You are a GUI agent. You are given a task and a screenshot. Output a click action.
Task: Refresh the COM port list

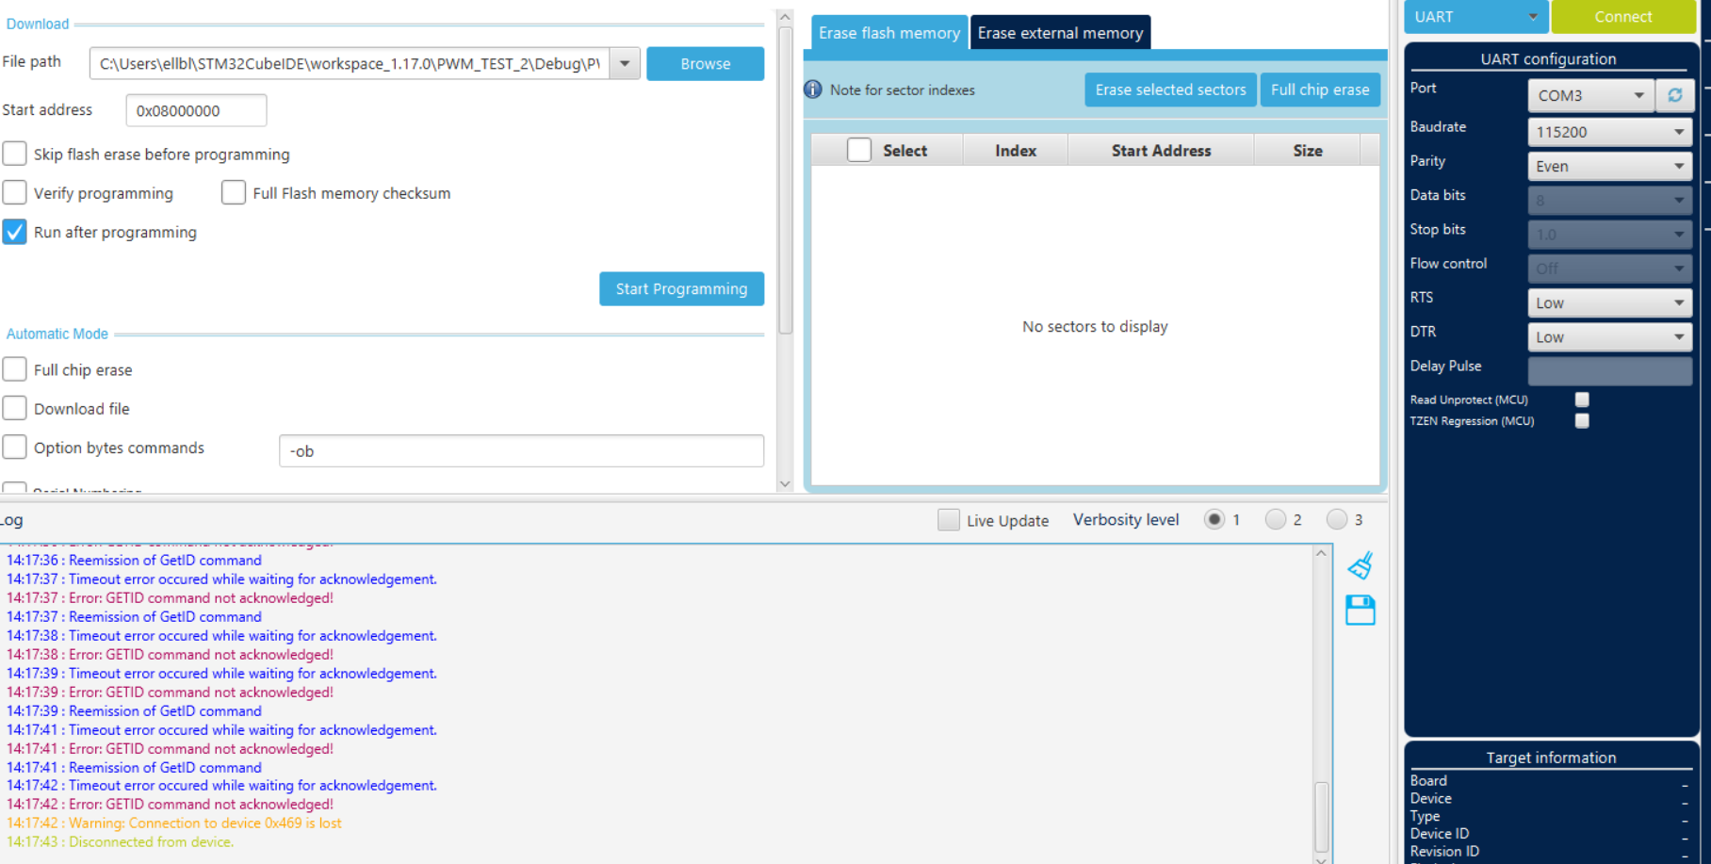[x=1675, y=95]
